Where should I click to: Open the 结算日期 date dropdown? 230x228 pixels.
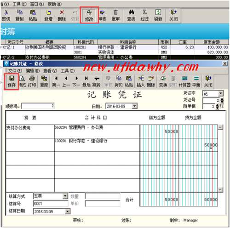[68, 211]
